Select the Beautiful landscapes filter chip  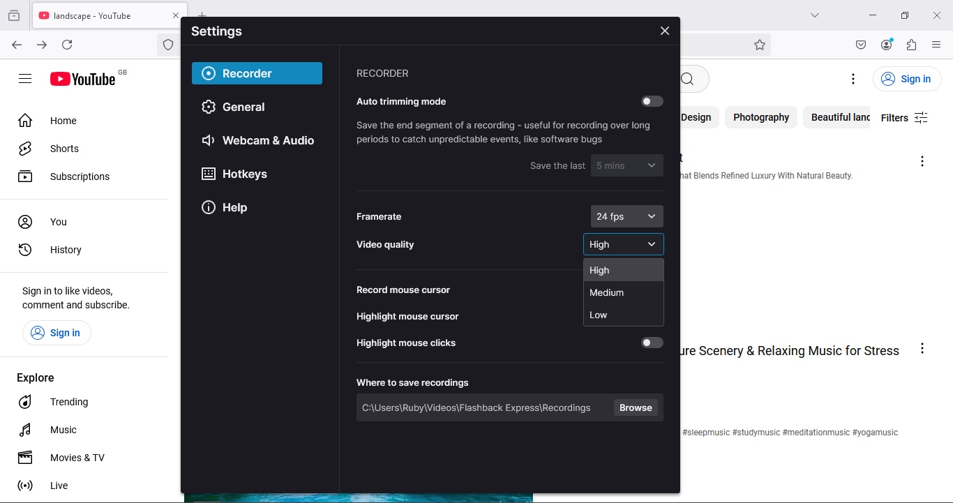(x=837, y=117)
